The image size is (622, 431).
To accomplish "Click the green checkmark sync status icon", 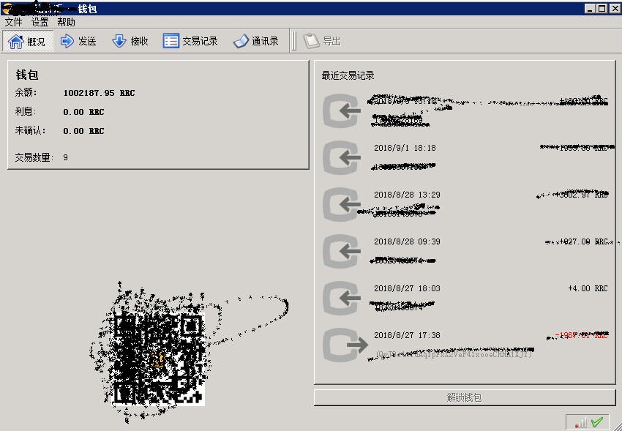I will click(x=597, y=422).
